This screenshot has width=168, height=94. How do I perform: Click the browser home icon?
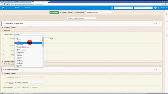point(7,4)
